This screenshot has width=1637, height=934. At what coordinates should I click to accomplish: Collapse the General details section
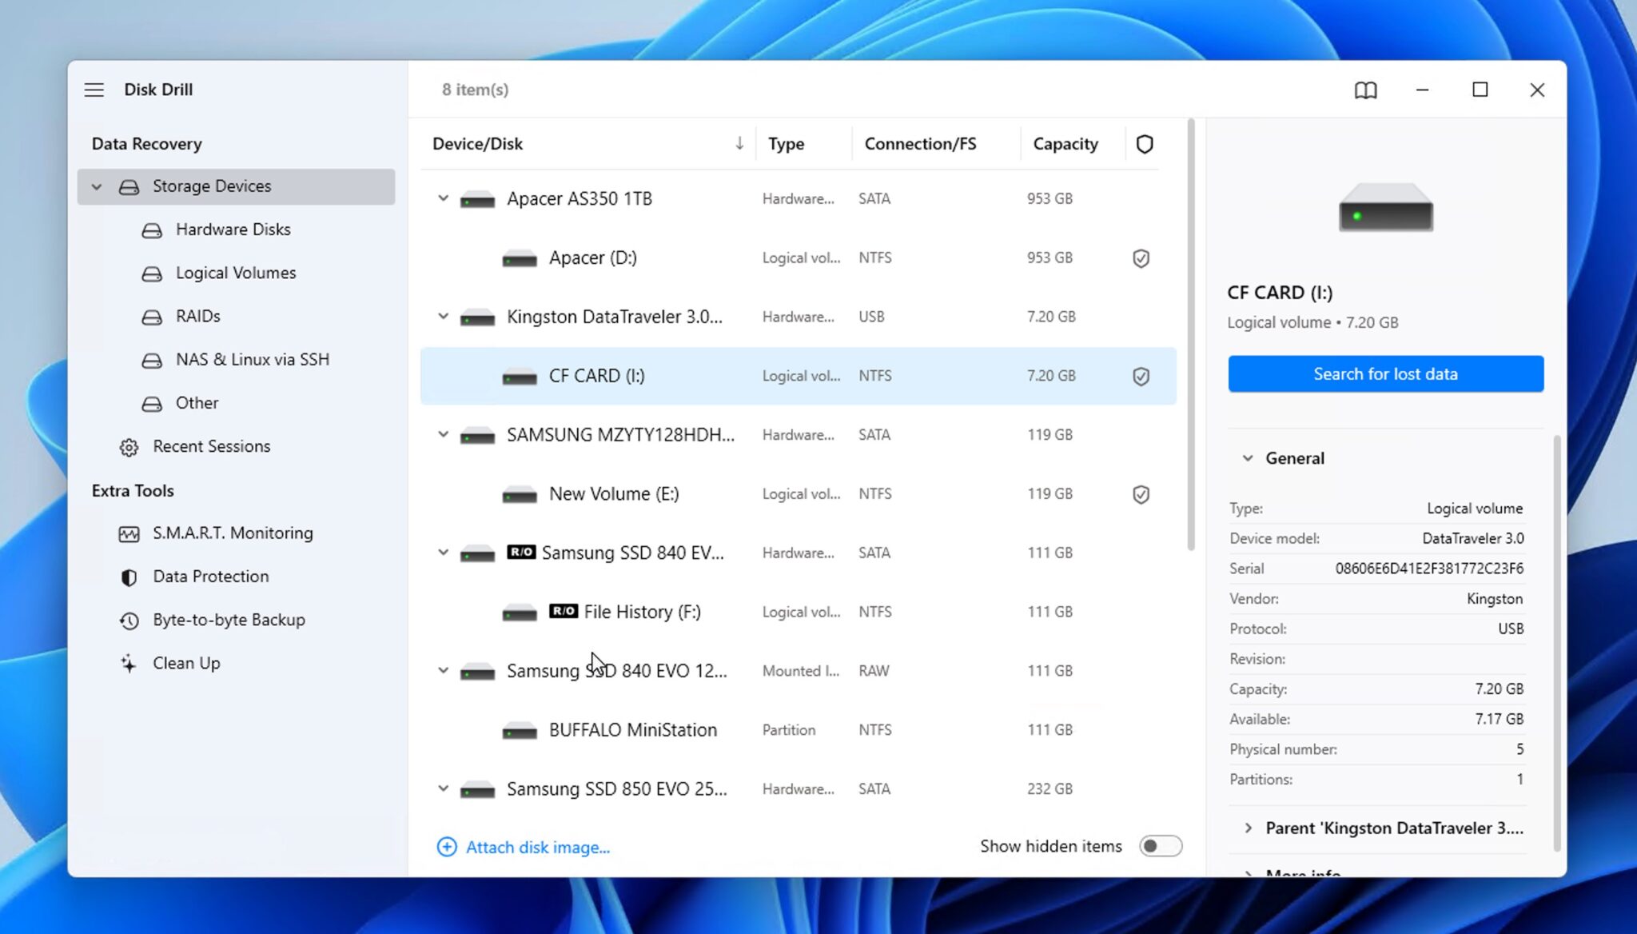click(x=1248, y=457)
